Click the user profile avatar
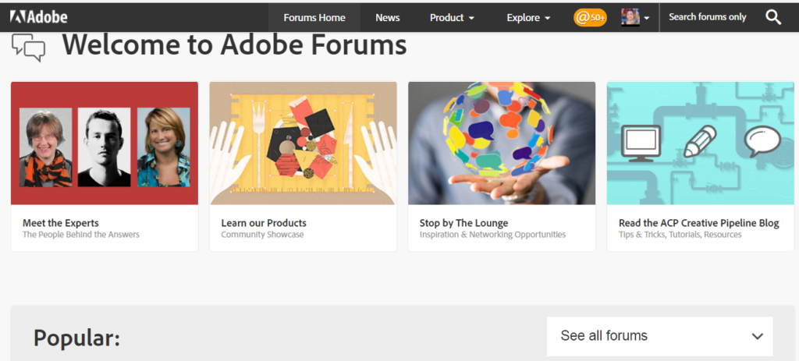The image size is (799, 361). (x=630, y=17)
